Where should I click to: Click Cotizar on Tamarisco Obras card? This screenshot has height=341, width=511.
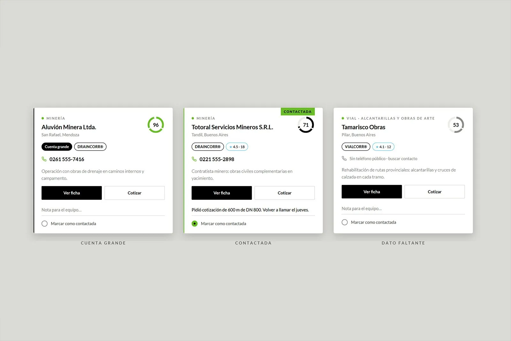435,192
